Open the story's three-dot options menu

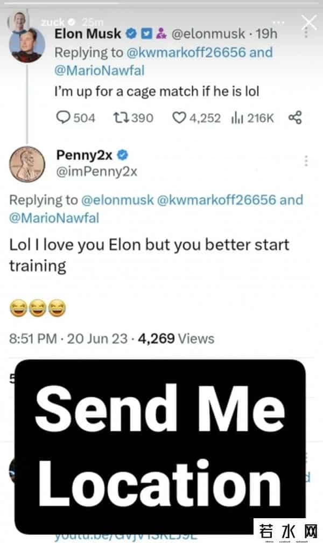tap(278, 23)
